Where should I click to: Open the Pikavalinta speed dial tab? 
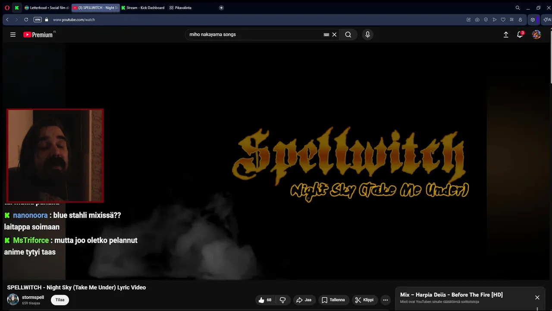180,8
